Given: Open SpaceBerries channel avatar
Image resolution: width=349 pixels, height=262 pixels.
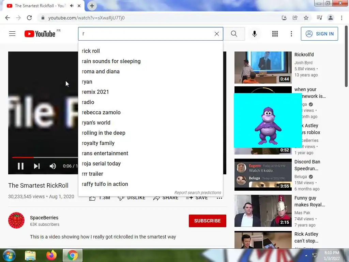Looking at the screenshot, I should (16, 220).
